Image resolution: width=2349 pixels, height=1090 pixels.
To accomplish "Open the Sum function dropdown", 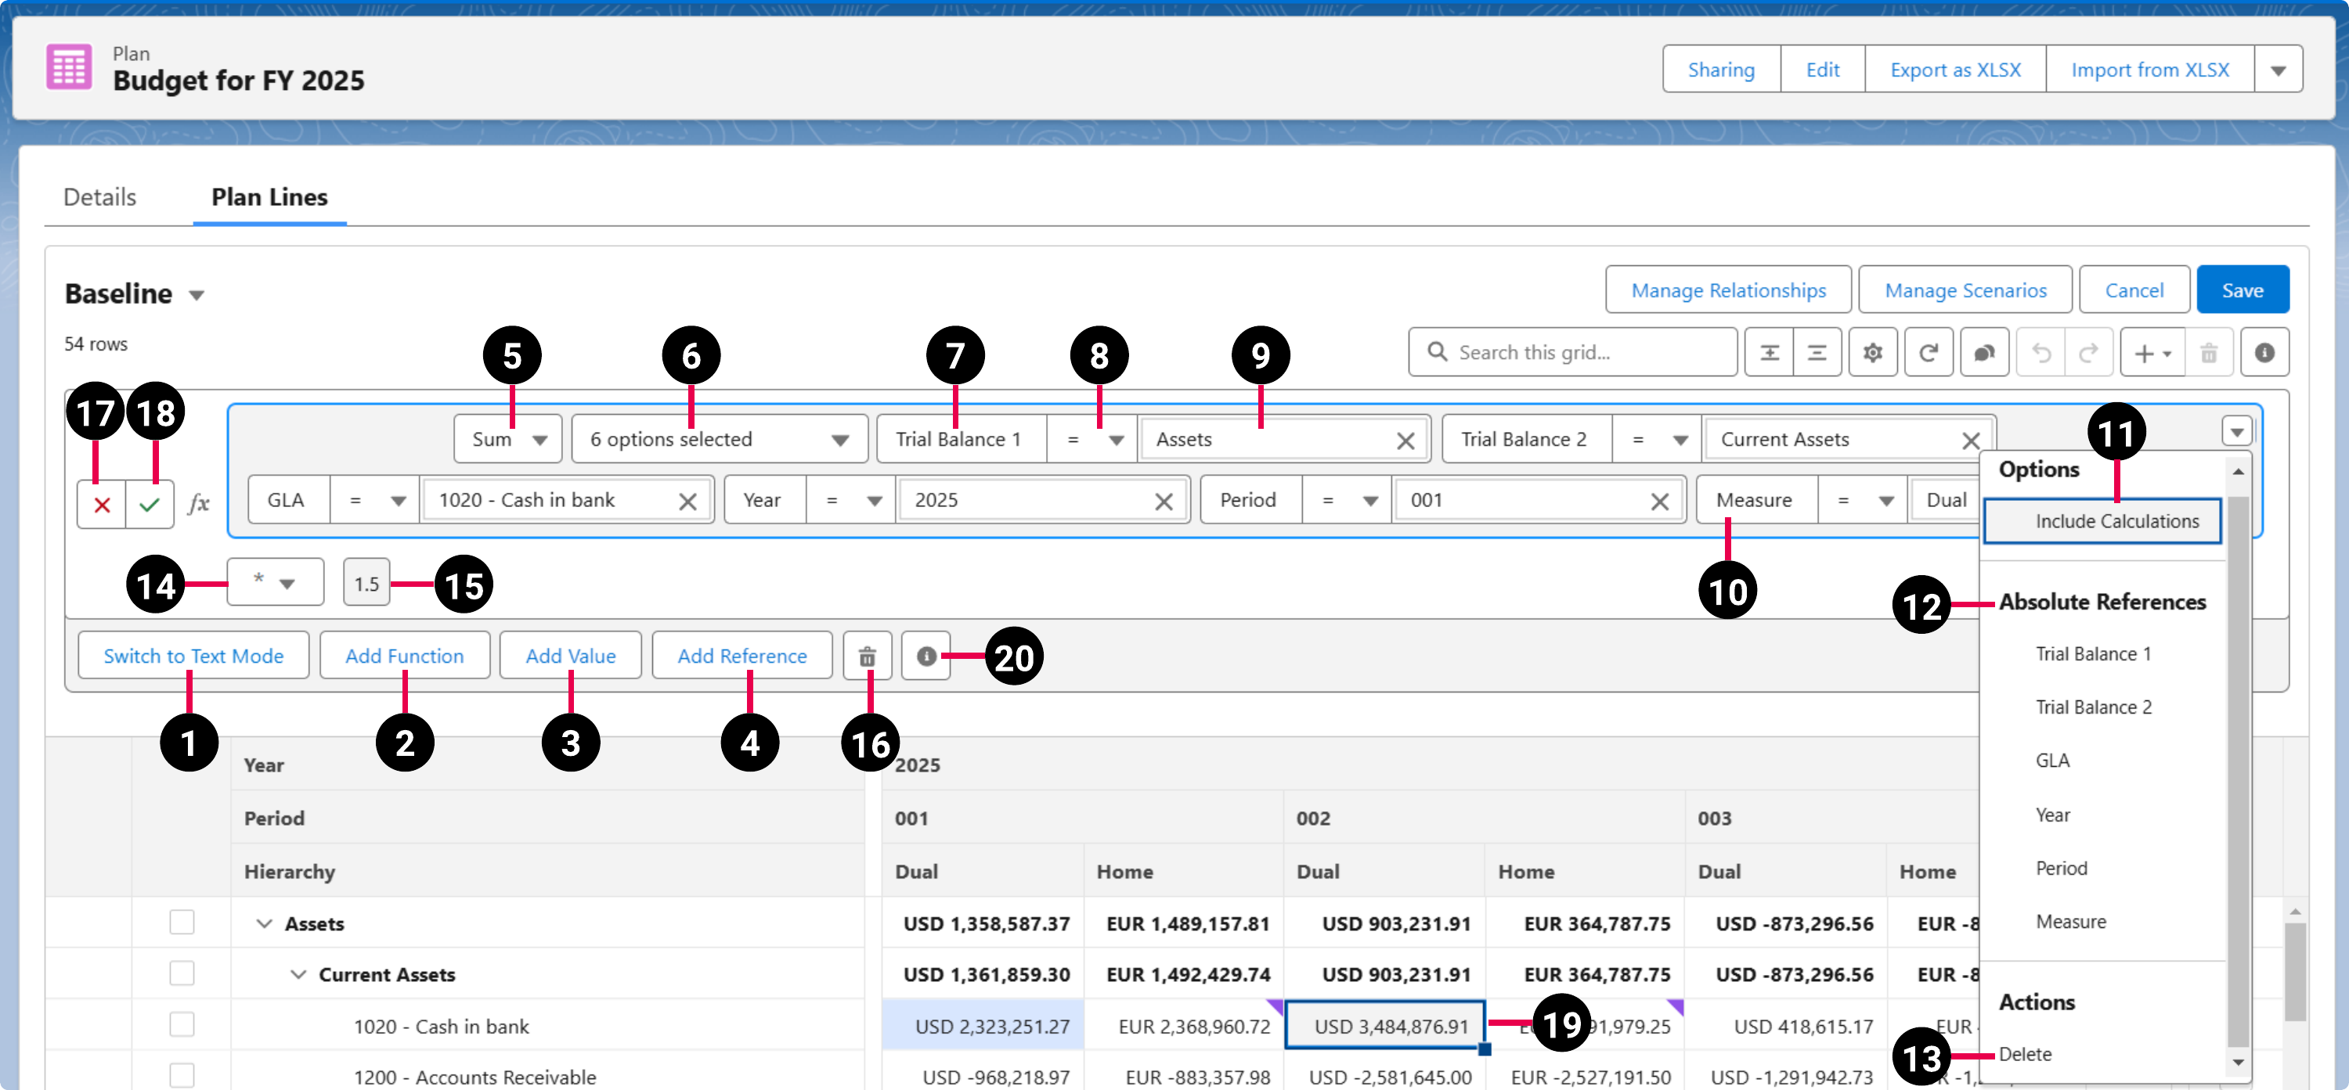I will 507,438.
